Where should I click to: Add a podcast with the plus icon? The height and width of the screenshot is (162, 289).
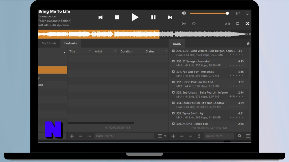pos(72,136)
